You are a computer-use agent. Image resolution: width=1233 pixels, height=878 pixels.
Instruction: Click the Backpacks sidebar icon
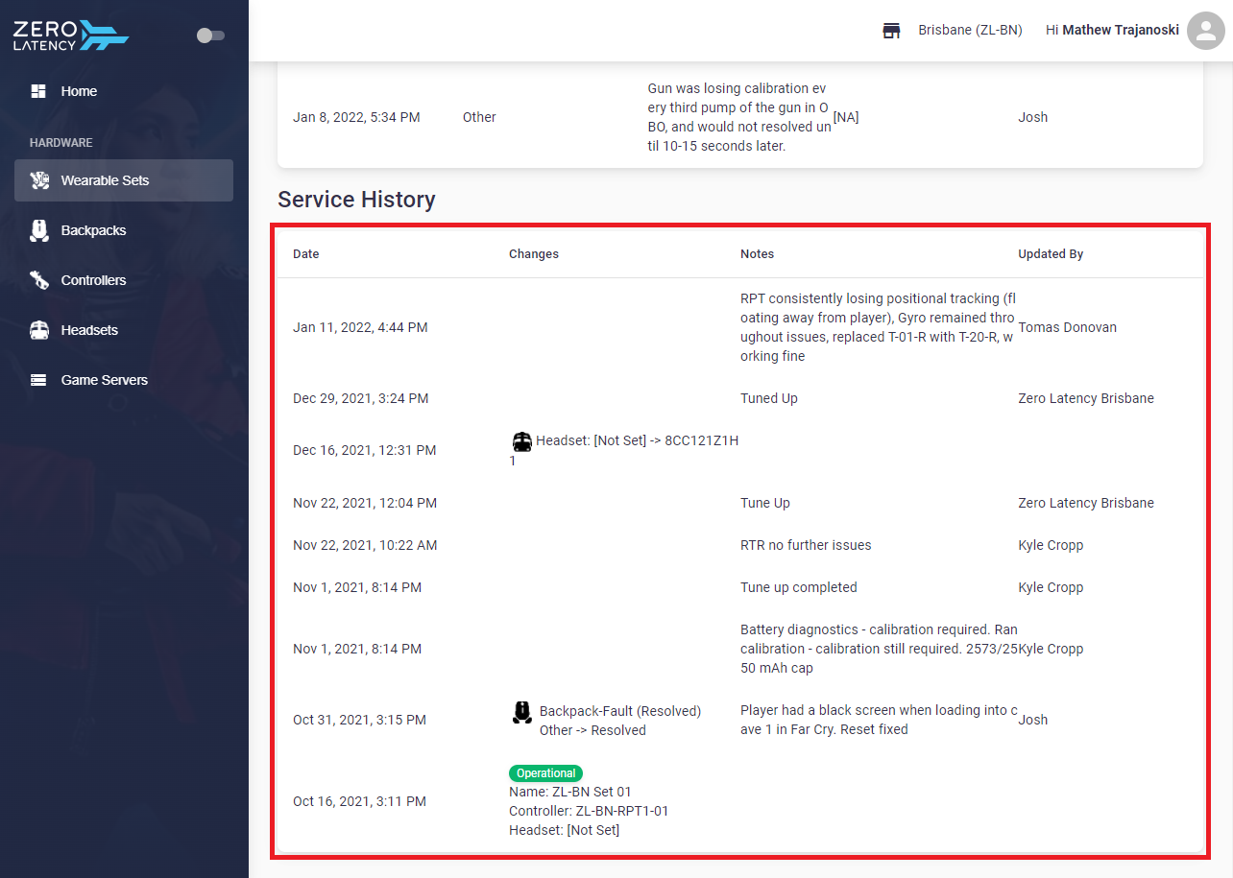pyautogui.click(x=38, y=230)
